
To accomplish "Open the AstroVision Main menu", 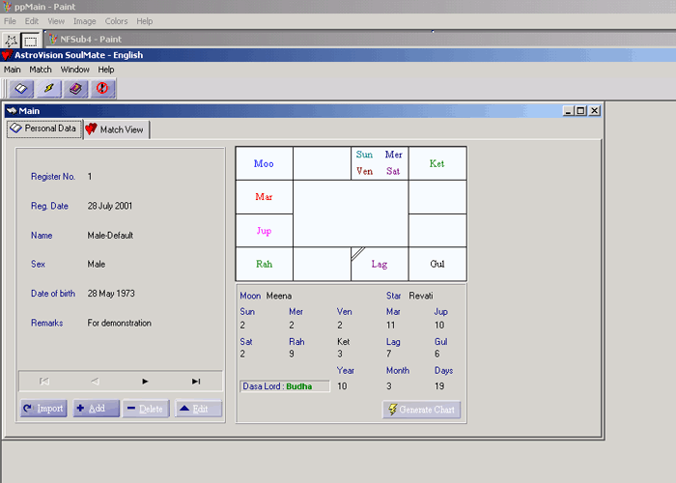I will point(12,70).
